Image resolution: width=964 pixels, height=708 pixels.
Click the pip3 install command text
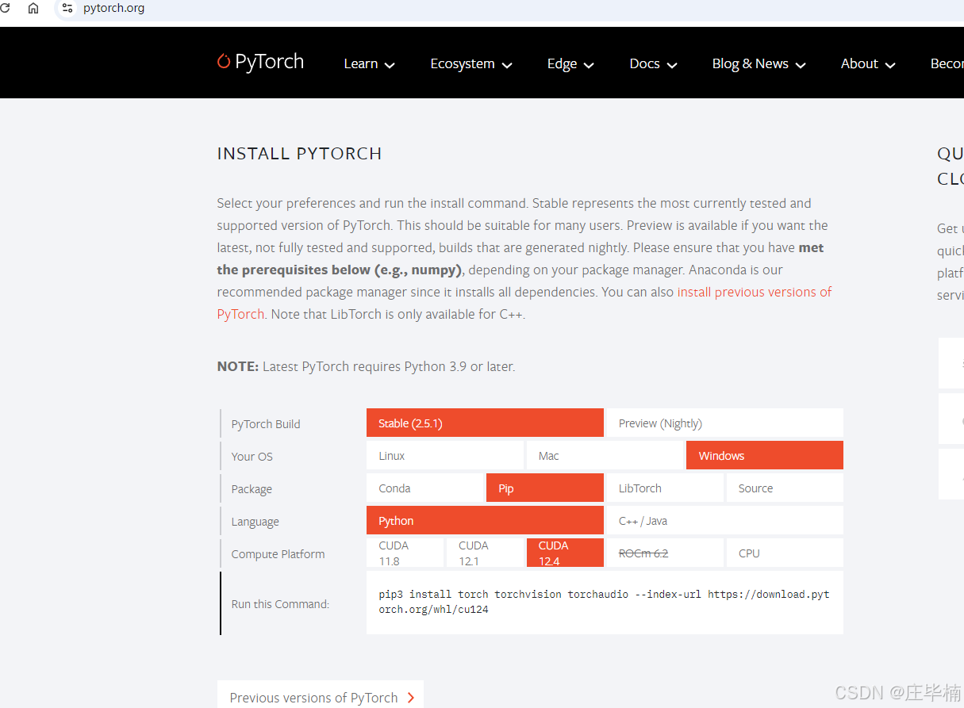pyautogui.click(x=604, y=602)
